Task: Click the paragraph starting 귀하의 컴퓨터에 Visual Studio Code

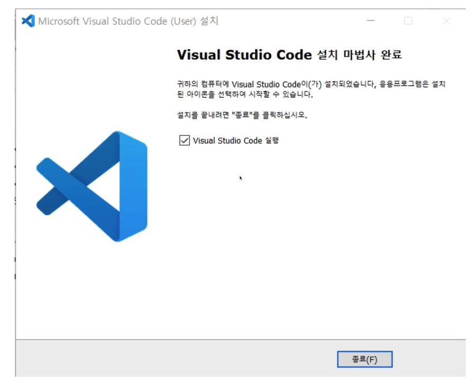Action: (311, 89)
